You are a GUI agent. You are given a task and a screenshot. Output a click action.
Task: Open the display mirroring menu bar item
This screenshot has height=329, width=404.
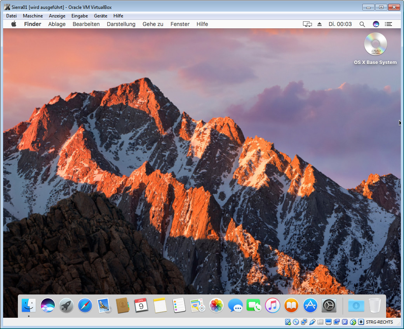pyautogui.click(x=307, y=24)
